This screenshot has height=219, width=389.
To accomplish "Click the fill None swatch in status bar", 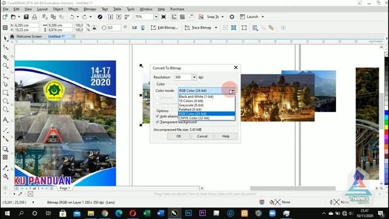I will [277, 202].
